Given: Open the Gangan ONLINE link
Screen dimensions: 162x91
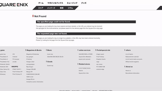Looking at the screenshot, I should click(x=31, y=69).
